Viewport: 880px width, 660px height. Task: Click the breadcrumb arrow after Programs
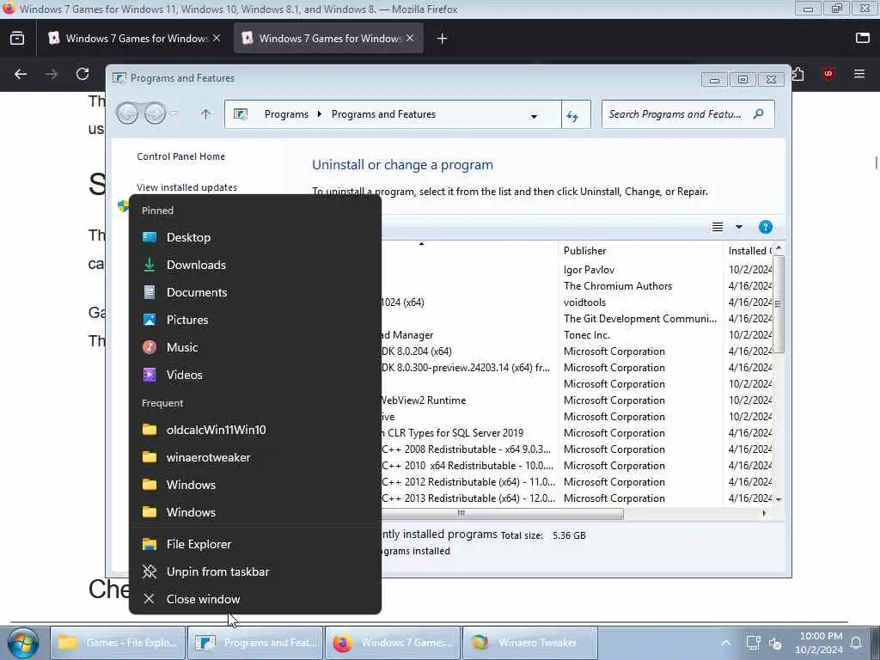[x=320, y=114]
